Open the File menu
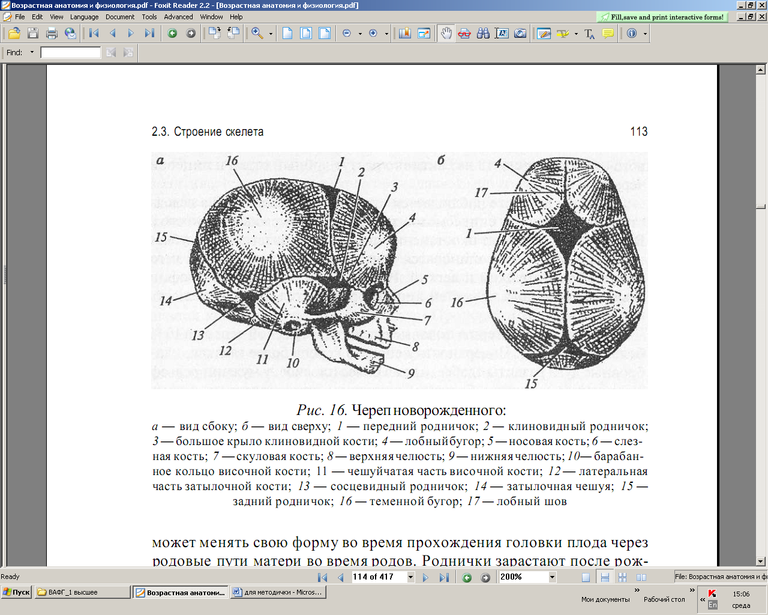 (x=20, y=17)
